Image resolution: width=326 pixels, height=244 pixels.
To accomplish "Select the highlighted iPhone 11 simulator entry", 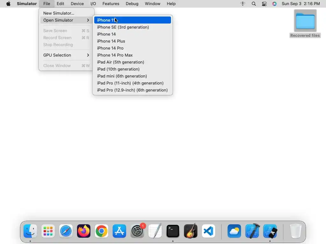I will click(x=132, y=20).
